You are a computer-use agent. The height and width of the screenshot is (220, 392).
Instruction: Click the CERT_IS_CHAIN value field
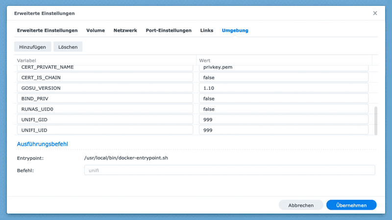coord(283,78)
